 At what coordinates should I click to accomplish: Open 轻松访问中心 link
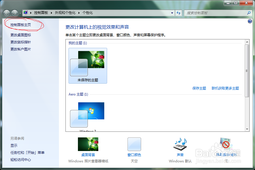coord(21,160)
